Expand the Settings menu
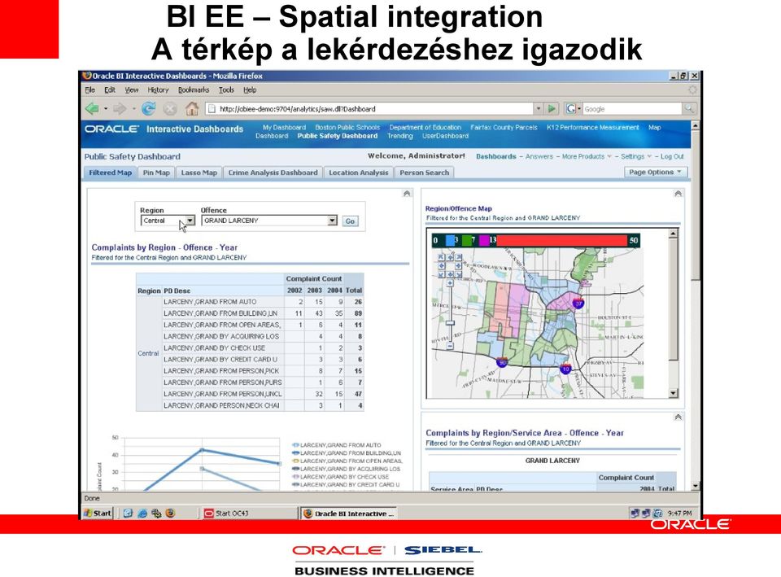Screen dimensions: 781x577 (635, 156)
